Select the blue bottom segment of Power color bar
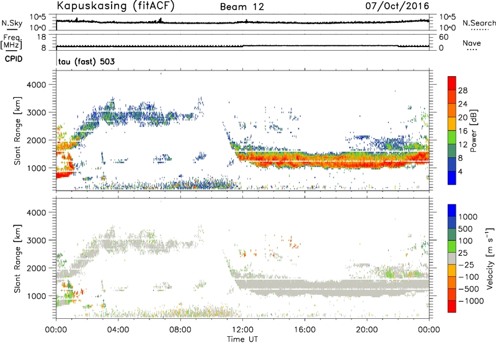This screenshot has width=496, height=343. (x=452, y=178)
